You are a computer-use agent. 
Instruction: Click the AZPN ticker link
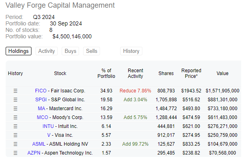click(34, 153)
